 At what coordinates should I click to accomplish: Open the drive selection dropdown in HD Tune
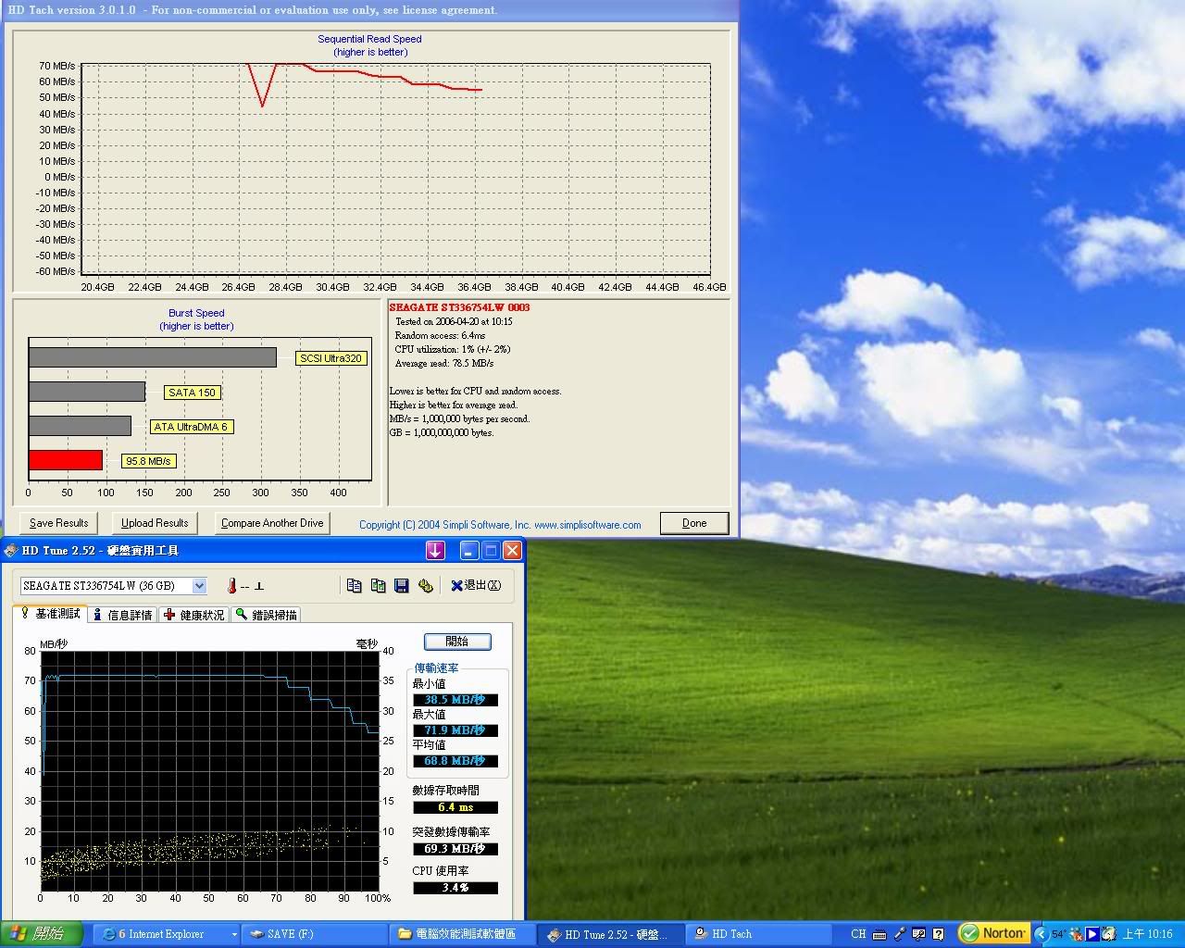point(199,586)
